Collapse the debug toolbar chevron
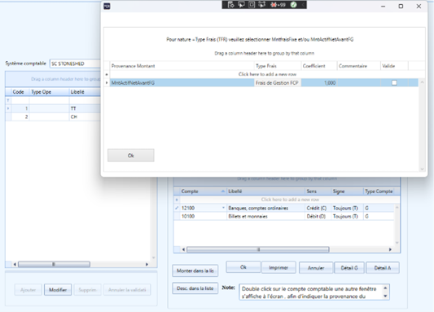This screenshot has width=434, height=312. 303,5
